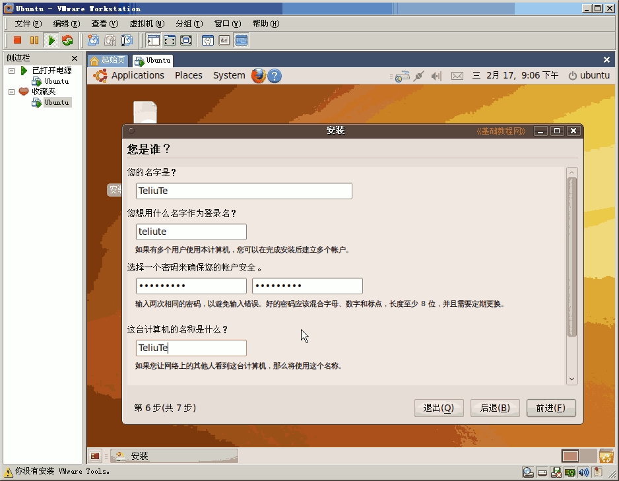619x481 pixels.
Task: Click the mail envelope indicator icon
Action: click(457, 76)
